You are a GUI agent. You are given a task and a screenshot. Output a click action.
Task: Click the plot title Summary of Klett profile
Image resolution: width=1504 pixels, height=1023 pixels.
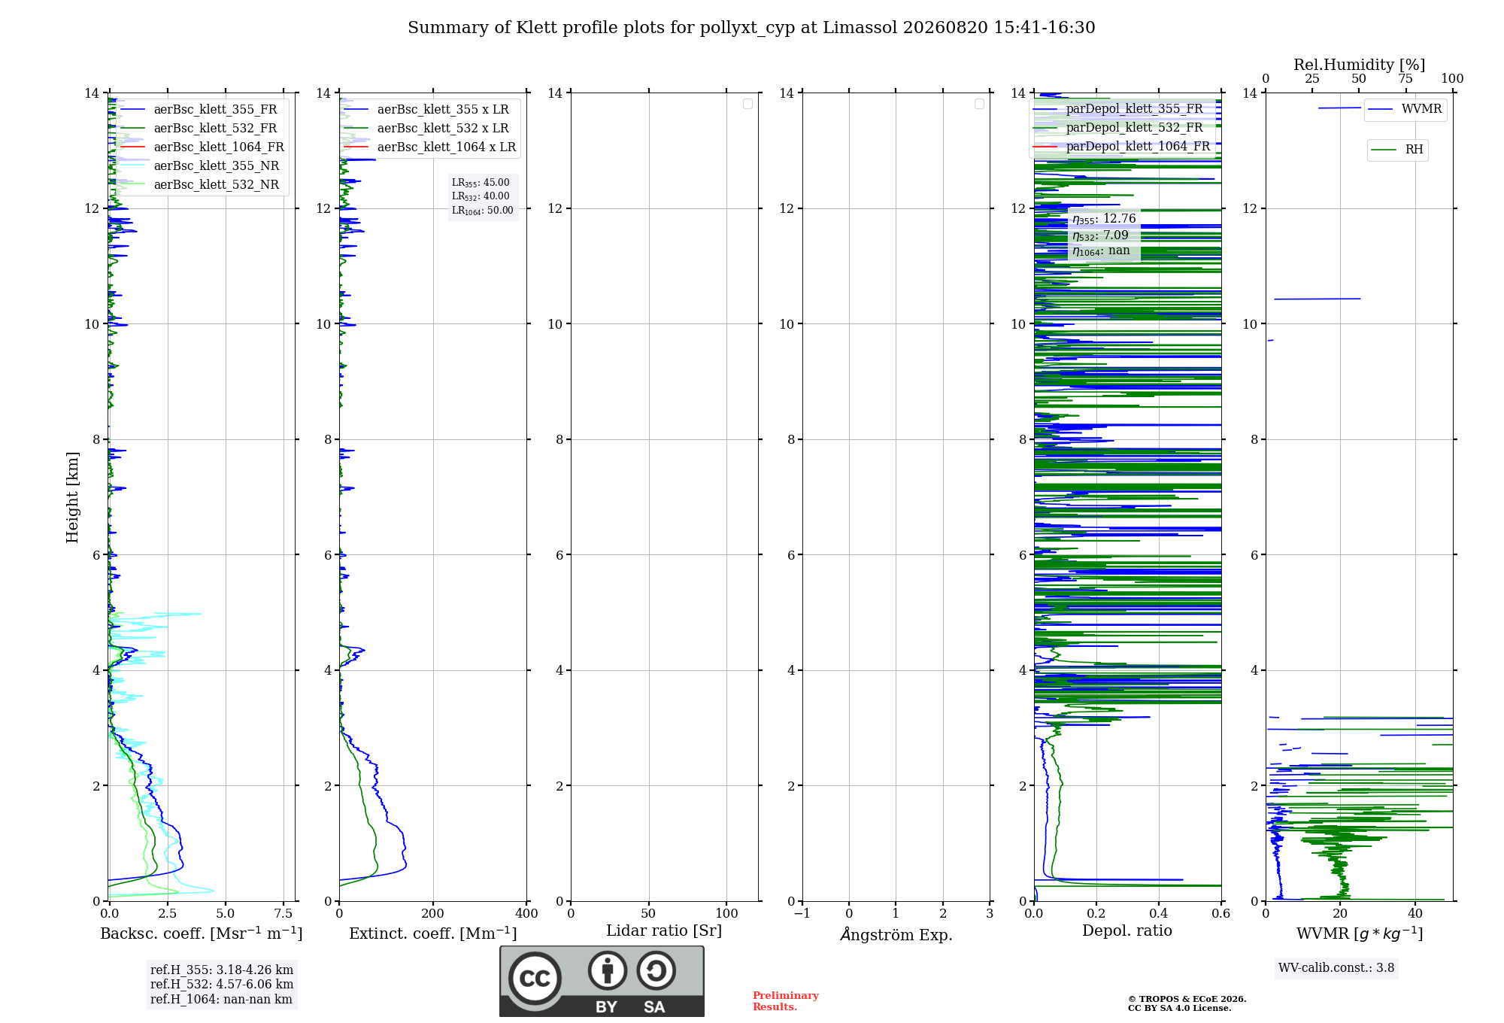tap(751, 28)
